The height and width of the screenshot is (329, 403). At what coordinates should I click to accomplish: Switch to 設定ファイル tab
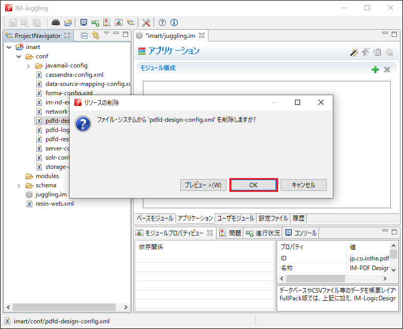tap(273, 218)
